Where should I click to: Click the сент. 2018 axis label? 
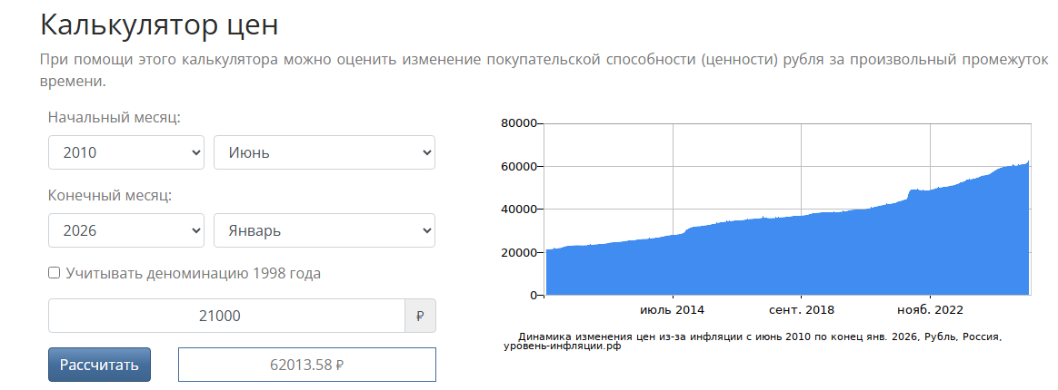coord(802,310)
